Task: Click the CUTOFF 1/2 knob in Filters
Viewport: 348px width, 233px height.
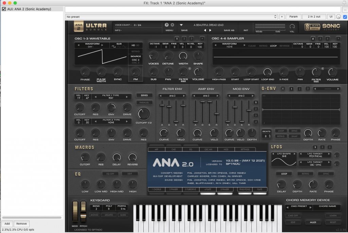Action: point(144,114)
